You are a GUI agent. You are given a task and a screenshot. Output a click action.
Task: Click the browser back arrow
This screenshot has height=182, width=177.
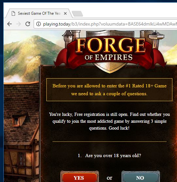[x=9, y=24]
